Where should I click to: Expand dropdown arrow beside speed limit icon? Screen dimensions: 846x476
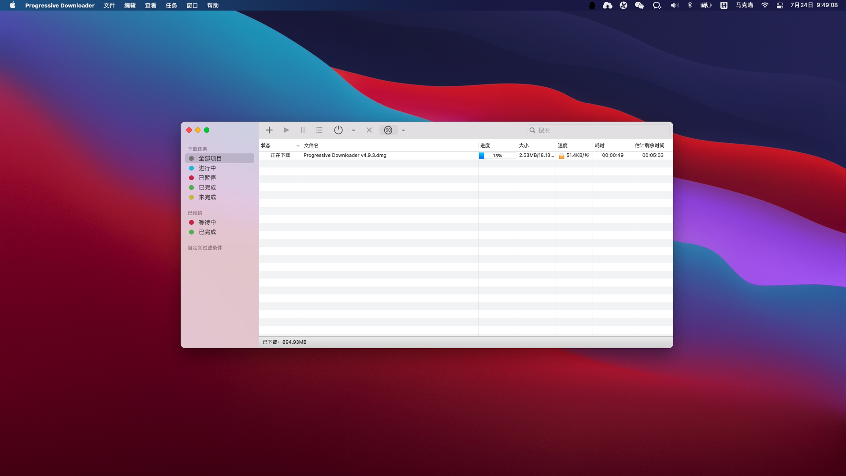pyautogui.click(x=403, y=130)
